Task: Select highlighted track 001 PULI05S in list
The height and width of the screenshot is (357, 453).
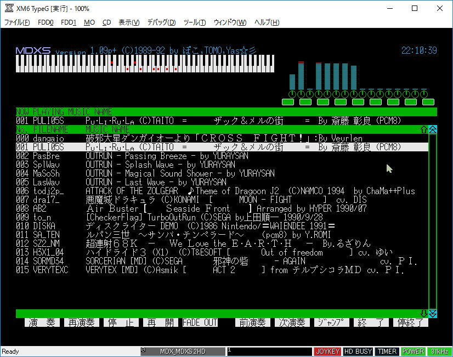Action: [222, 147]
